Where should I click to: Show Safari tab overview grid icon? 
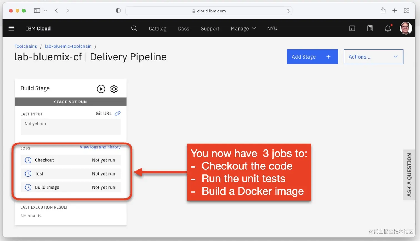[x=407, y=11]
